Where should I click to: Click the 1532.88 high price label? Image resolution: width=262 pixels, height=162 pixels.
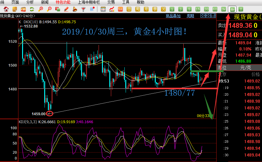tap(31, 26)
